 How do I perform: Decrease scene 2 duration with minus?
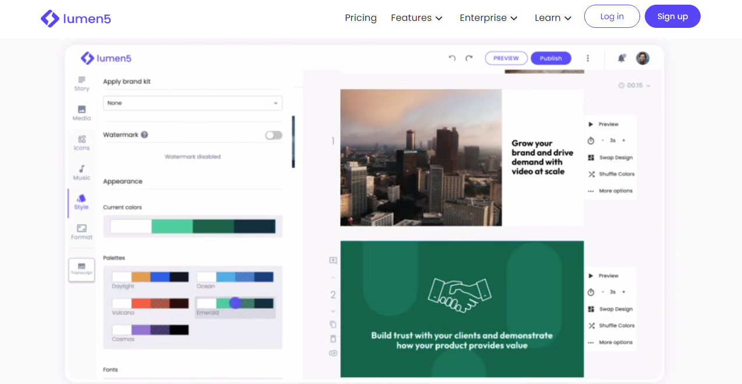[603, 292]
